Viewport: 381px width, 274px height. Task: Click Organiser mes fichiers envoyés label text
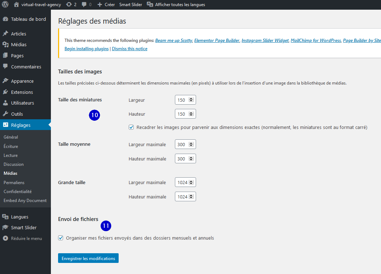click(x=140, y=238)
